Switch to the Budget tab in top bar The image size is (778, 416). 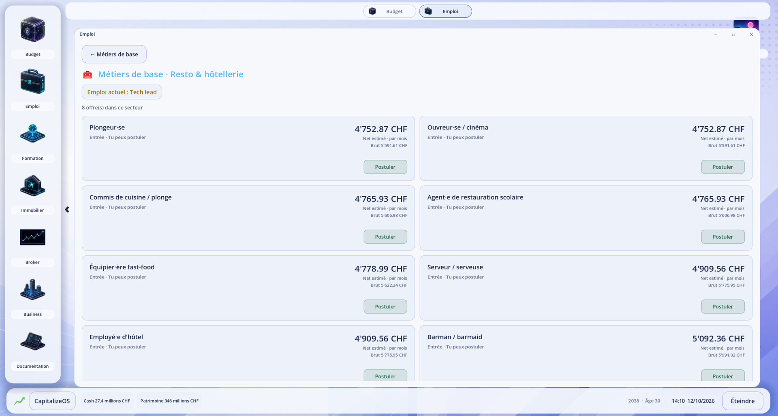(389, 11)
